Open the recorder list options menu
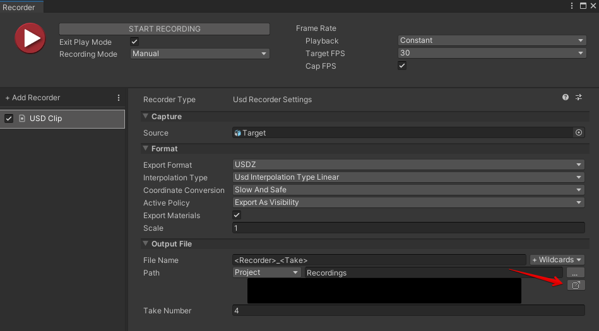The image size is (599, 331). 119,98
